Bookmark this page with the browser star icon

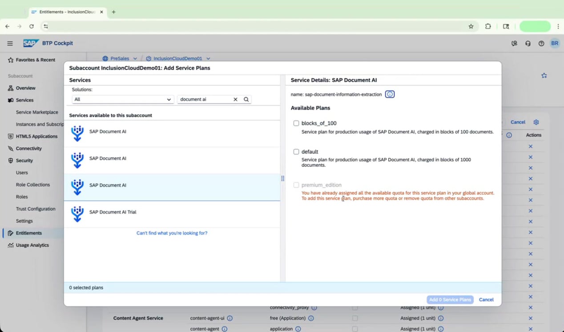coord(471,26)
